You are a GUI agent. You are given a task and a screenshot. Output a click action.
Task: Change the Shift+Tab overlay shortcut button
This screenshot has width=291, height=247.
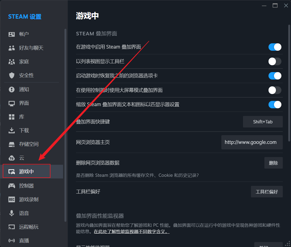(x=263, y=122)
